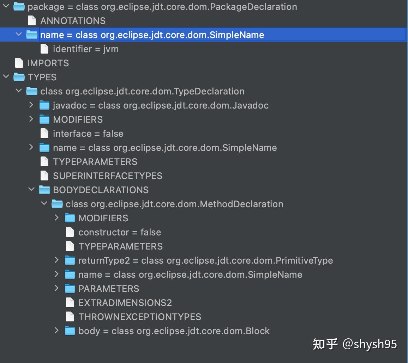Select the SUPERINTERFACETYPES item
This screenshot has height=363, width=408.
[107, 176]
